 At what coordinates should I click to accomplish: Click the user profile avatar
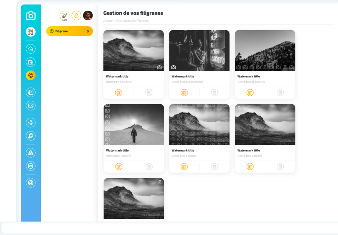click(88, 15)
